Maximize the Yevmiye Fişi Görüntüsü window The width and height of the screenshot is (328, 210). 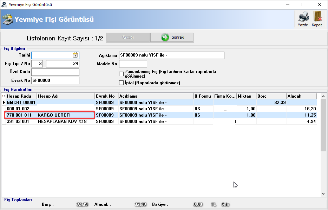[303, 5]
